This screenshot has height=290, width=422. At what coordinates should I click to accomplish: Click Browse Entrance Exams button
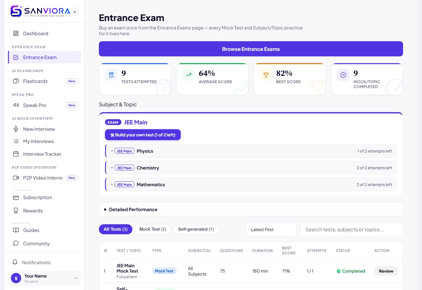pos(251,49)
